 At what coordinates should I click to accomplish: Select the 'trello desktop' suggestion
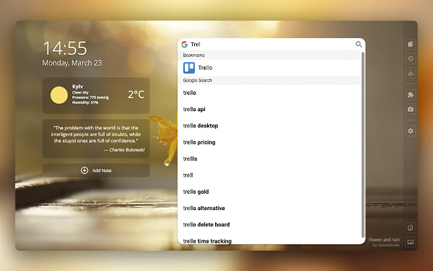[x=269, y=126]
